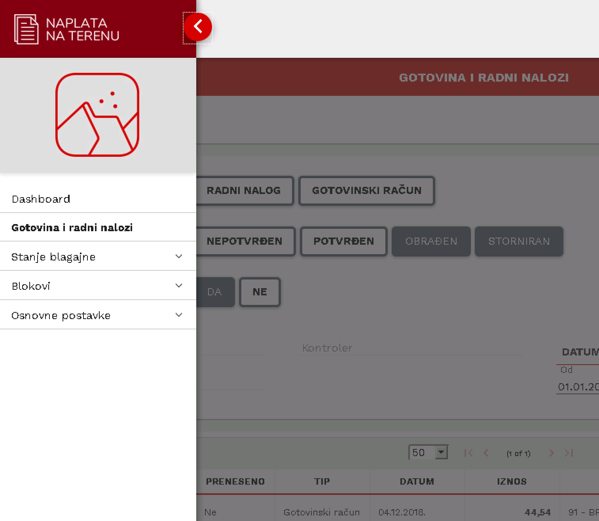Screen dimensions: 599x521
Task: Go to first page of results
Action: pos(468,453)
